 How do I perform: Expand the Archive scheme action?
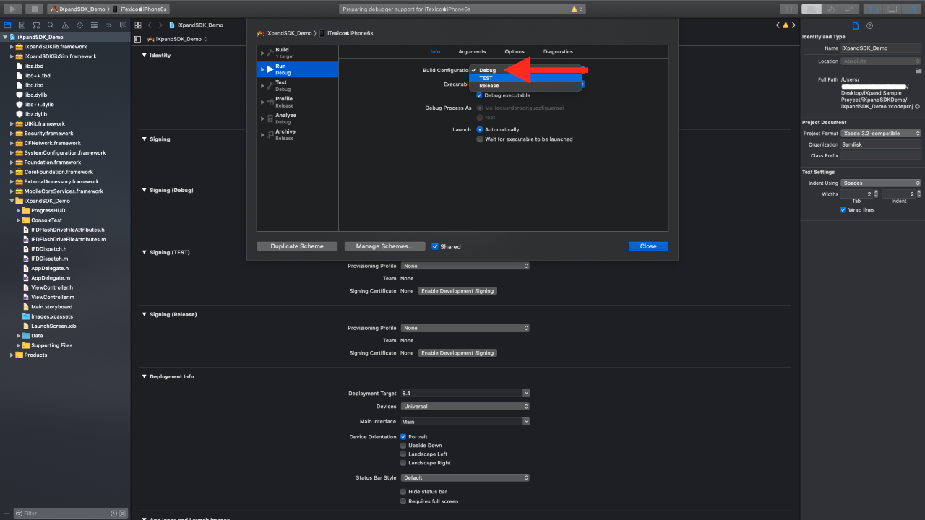[262, 134]
